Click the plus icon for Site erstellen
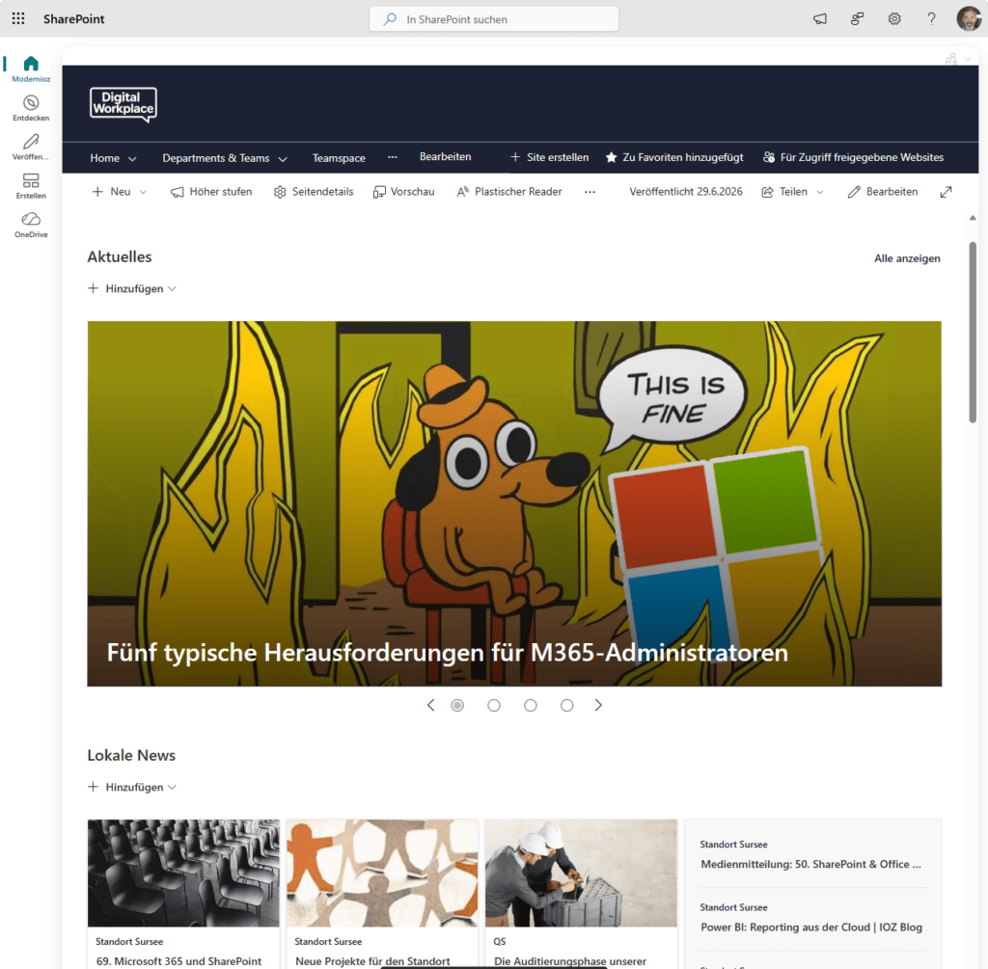 point(515,157)
